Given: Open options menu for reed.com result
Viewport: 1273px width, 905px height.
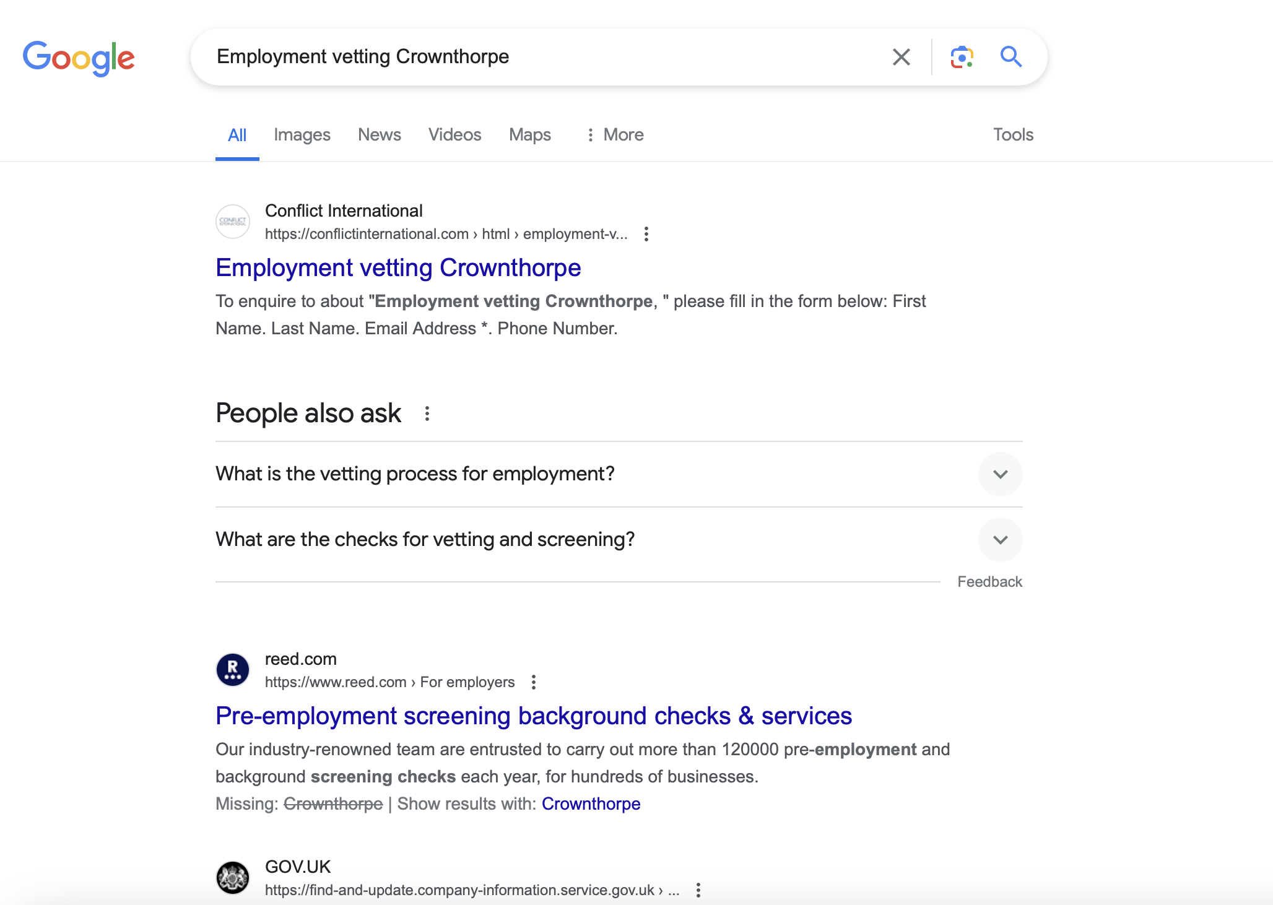Looking at the screenshot, I should click(533, 682).
